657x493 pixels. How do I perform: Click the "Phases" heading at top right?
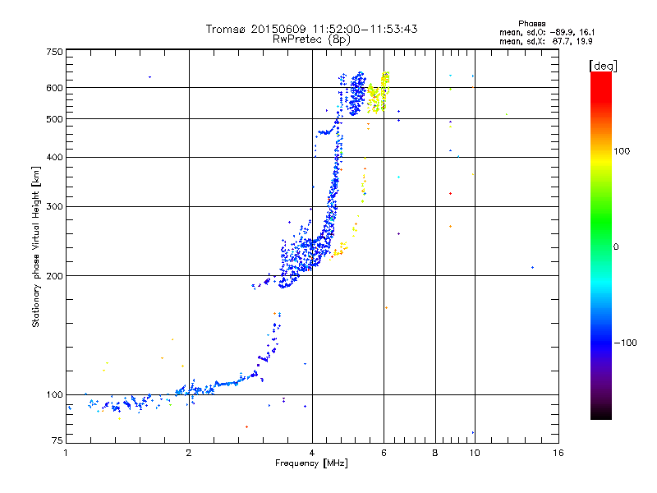[531, 24]
